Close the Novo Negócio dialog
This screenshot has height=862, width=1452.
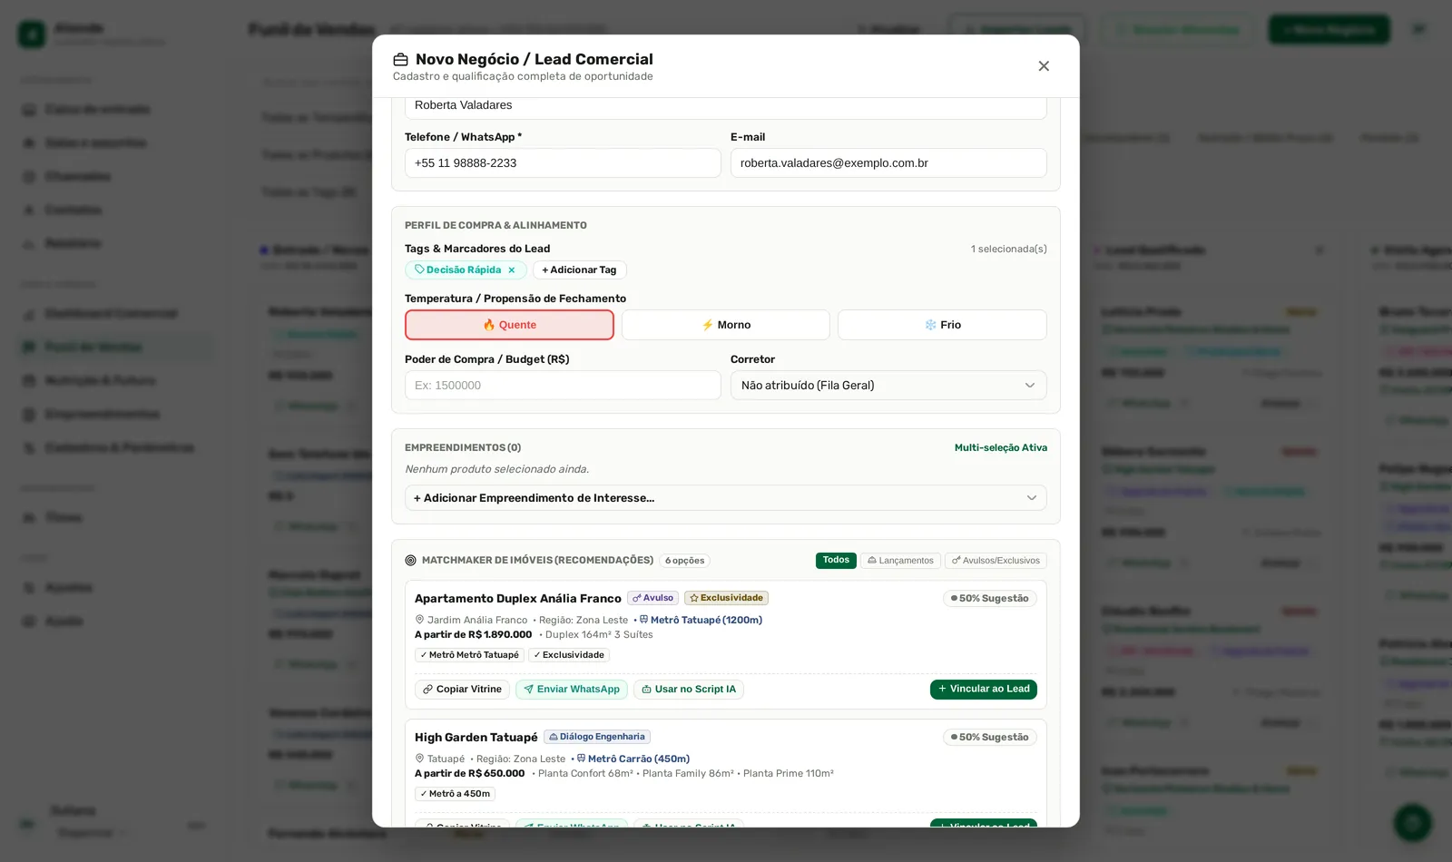click(x=1044, y=66)
